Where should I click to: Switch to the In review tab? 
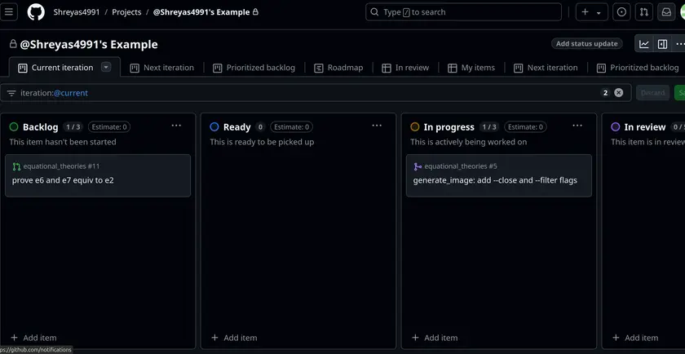click(405, 68)
